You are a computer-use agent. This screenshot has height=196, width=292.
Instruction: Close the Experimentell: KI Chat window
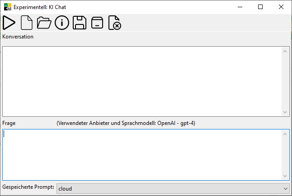click(281, 7)
